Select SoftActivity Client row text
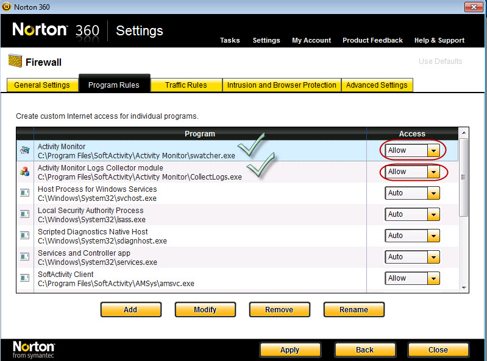The image size is (487, 361). tap(116, 279)
